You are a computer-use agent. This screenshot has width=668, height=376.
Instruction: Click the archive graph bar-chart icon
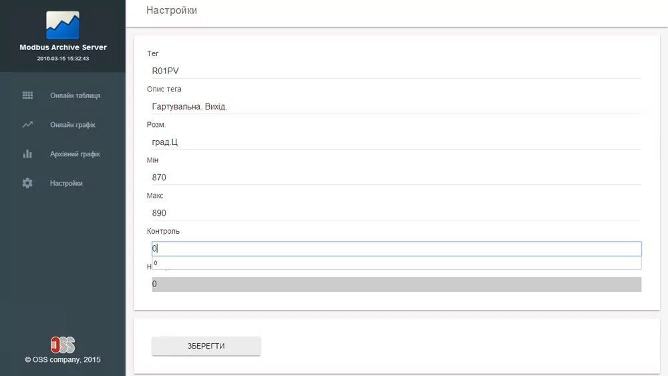click(27, 154)
